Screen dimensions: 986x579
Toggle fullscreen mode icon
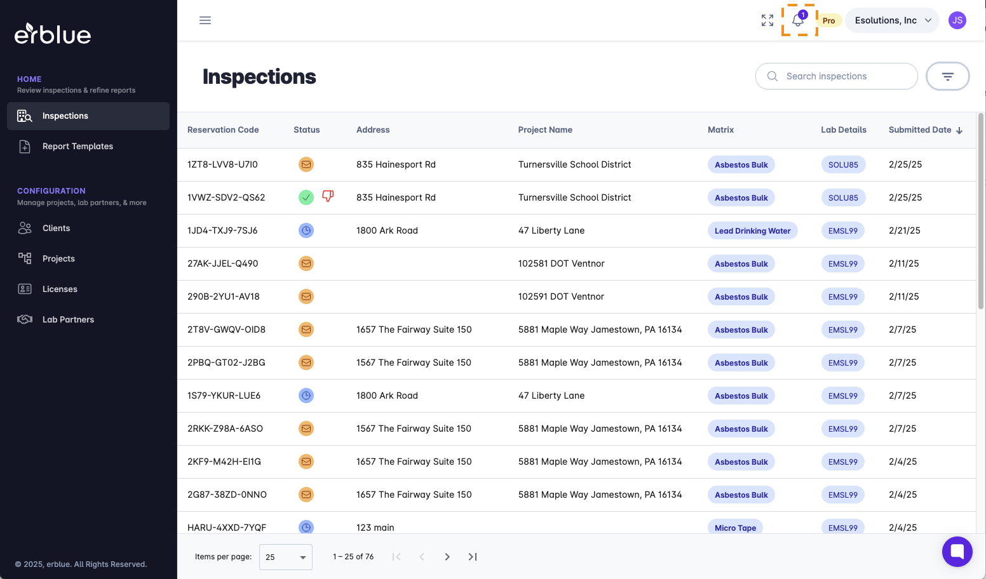[767, 20]
